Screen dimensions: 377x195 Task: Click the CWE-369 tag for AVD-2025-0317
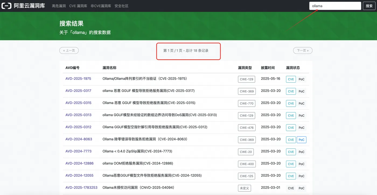click(247, 91)
